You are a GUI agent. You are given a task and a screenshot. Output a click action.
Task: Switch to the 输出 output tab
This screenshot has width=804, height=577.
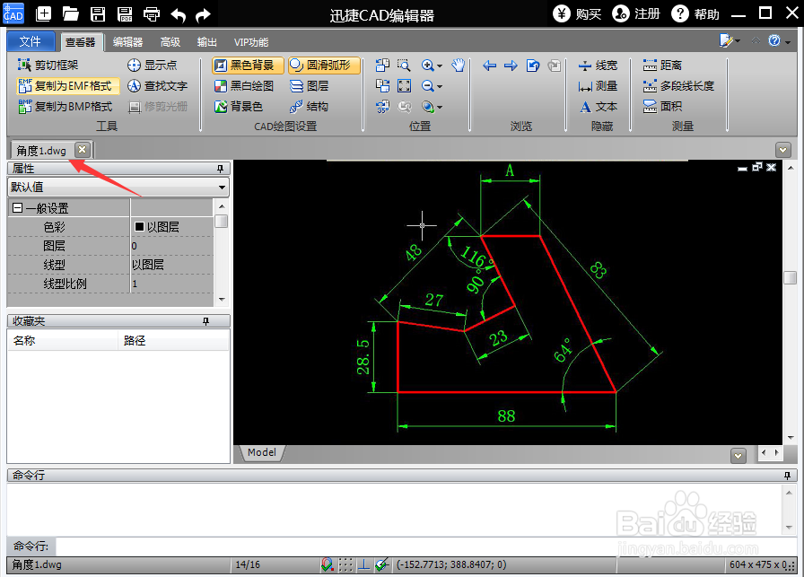pyautogui.click(x=207, y=42)
